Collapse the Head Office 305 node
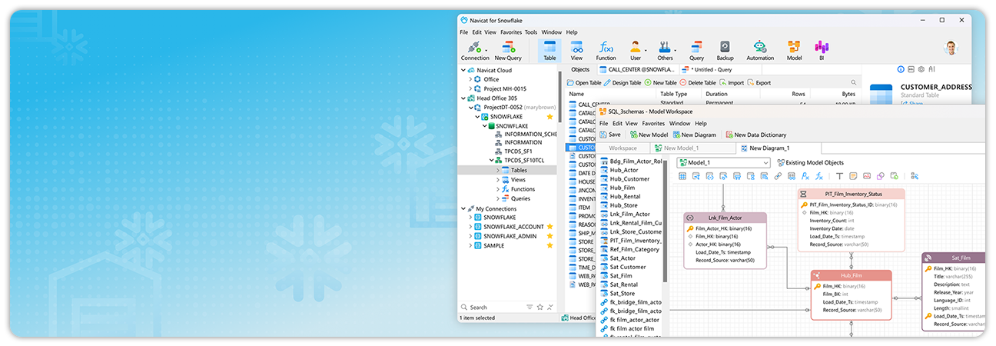This screenshot has height=346, width=996. (462, 98)
